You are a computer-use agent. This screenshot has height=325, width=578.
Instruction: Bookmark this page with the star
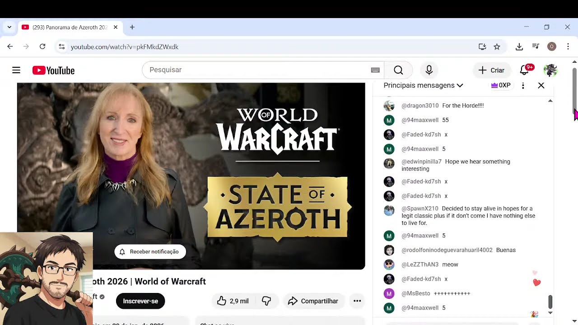click(x=497, y=46)
